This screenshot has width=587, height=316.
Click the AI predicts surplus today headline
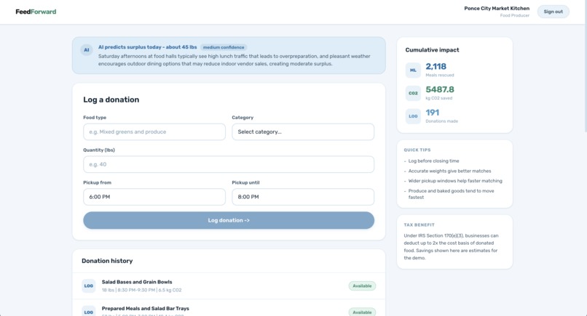coord(148,47)
